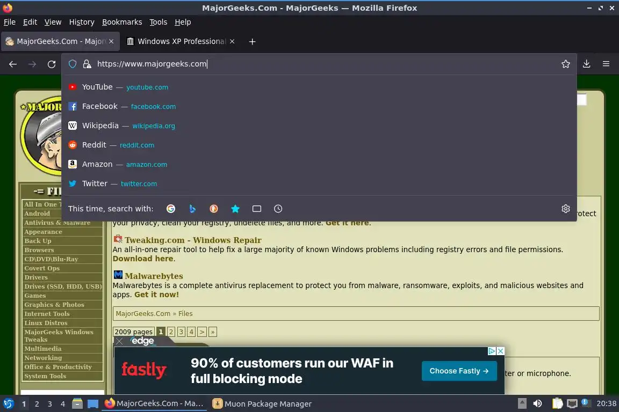Select the Amazon suggestion
Image resolution: width=619 pixels, height=412 pixels.
(x=319, y=164)
